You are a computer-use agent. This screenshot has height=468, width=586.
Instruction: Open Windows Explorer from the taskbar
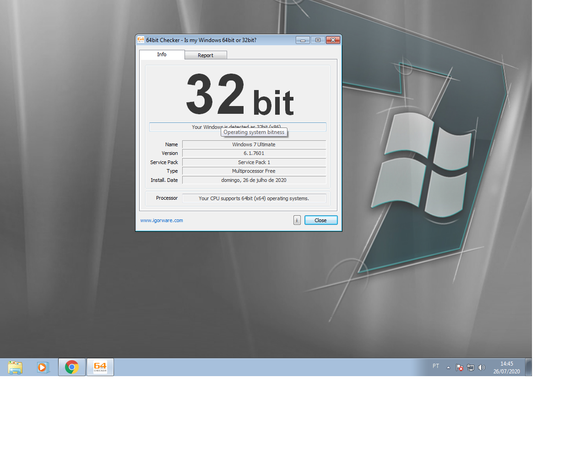point(15,367)
